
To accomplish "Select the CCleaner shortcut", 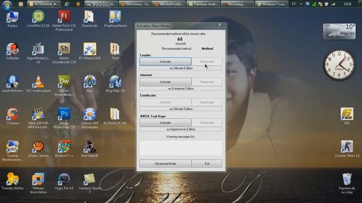I will coord(12,116).
